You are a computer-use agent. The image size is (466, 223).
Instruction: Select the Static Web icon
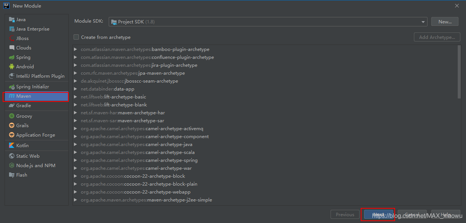click(x=12, y=156)
